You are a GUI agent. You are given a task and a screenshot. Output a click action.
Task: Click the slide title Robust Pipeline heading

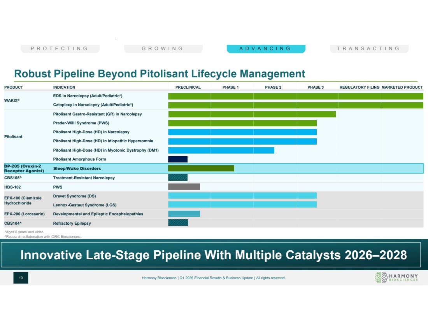160,73
